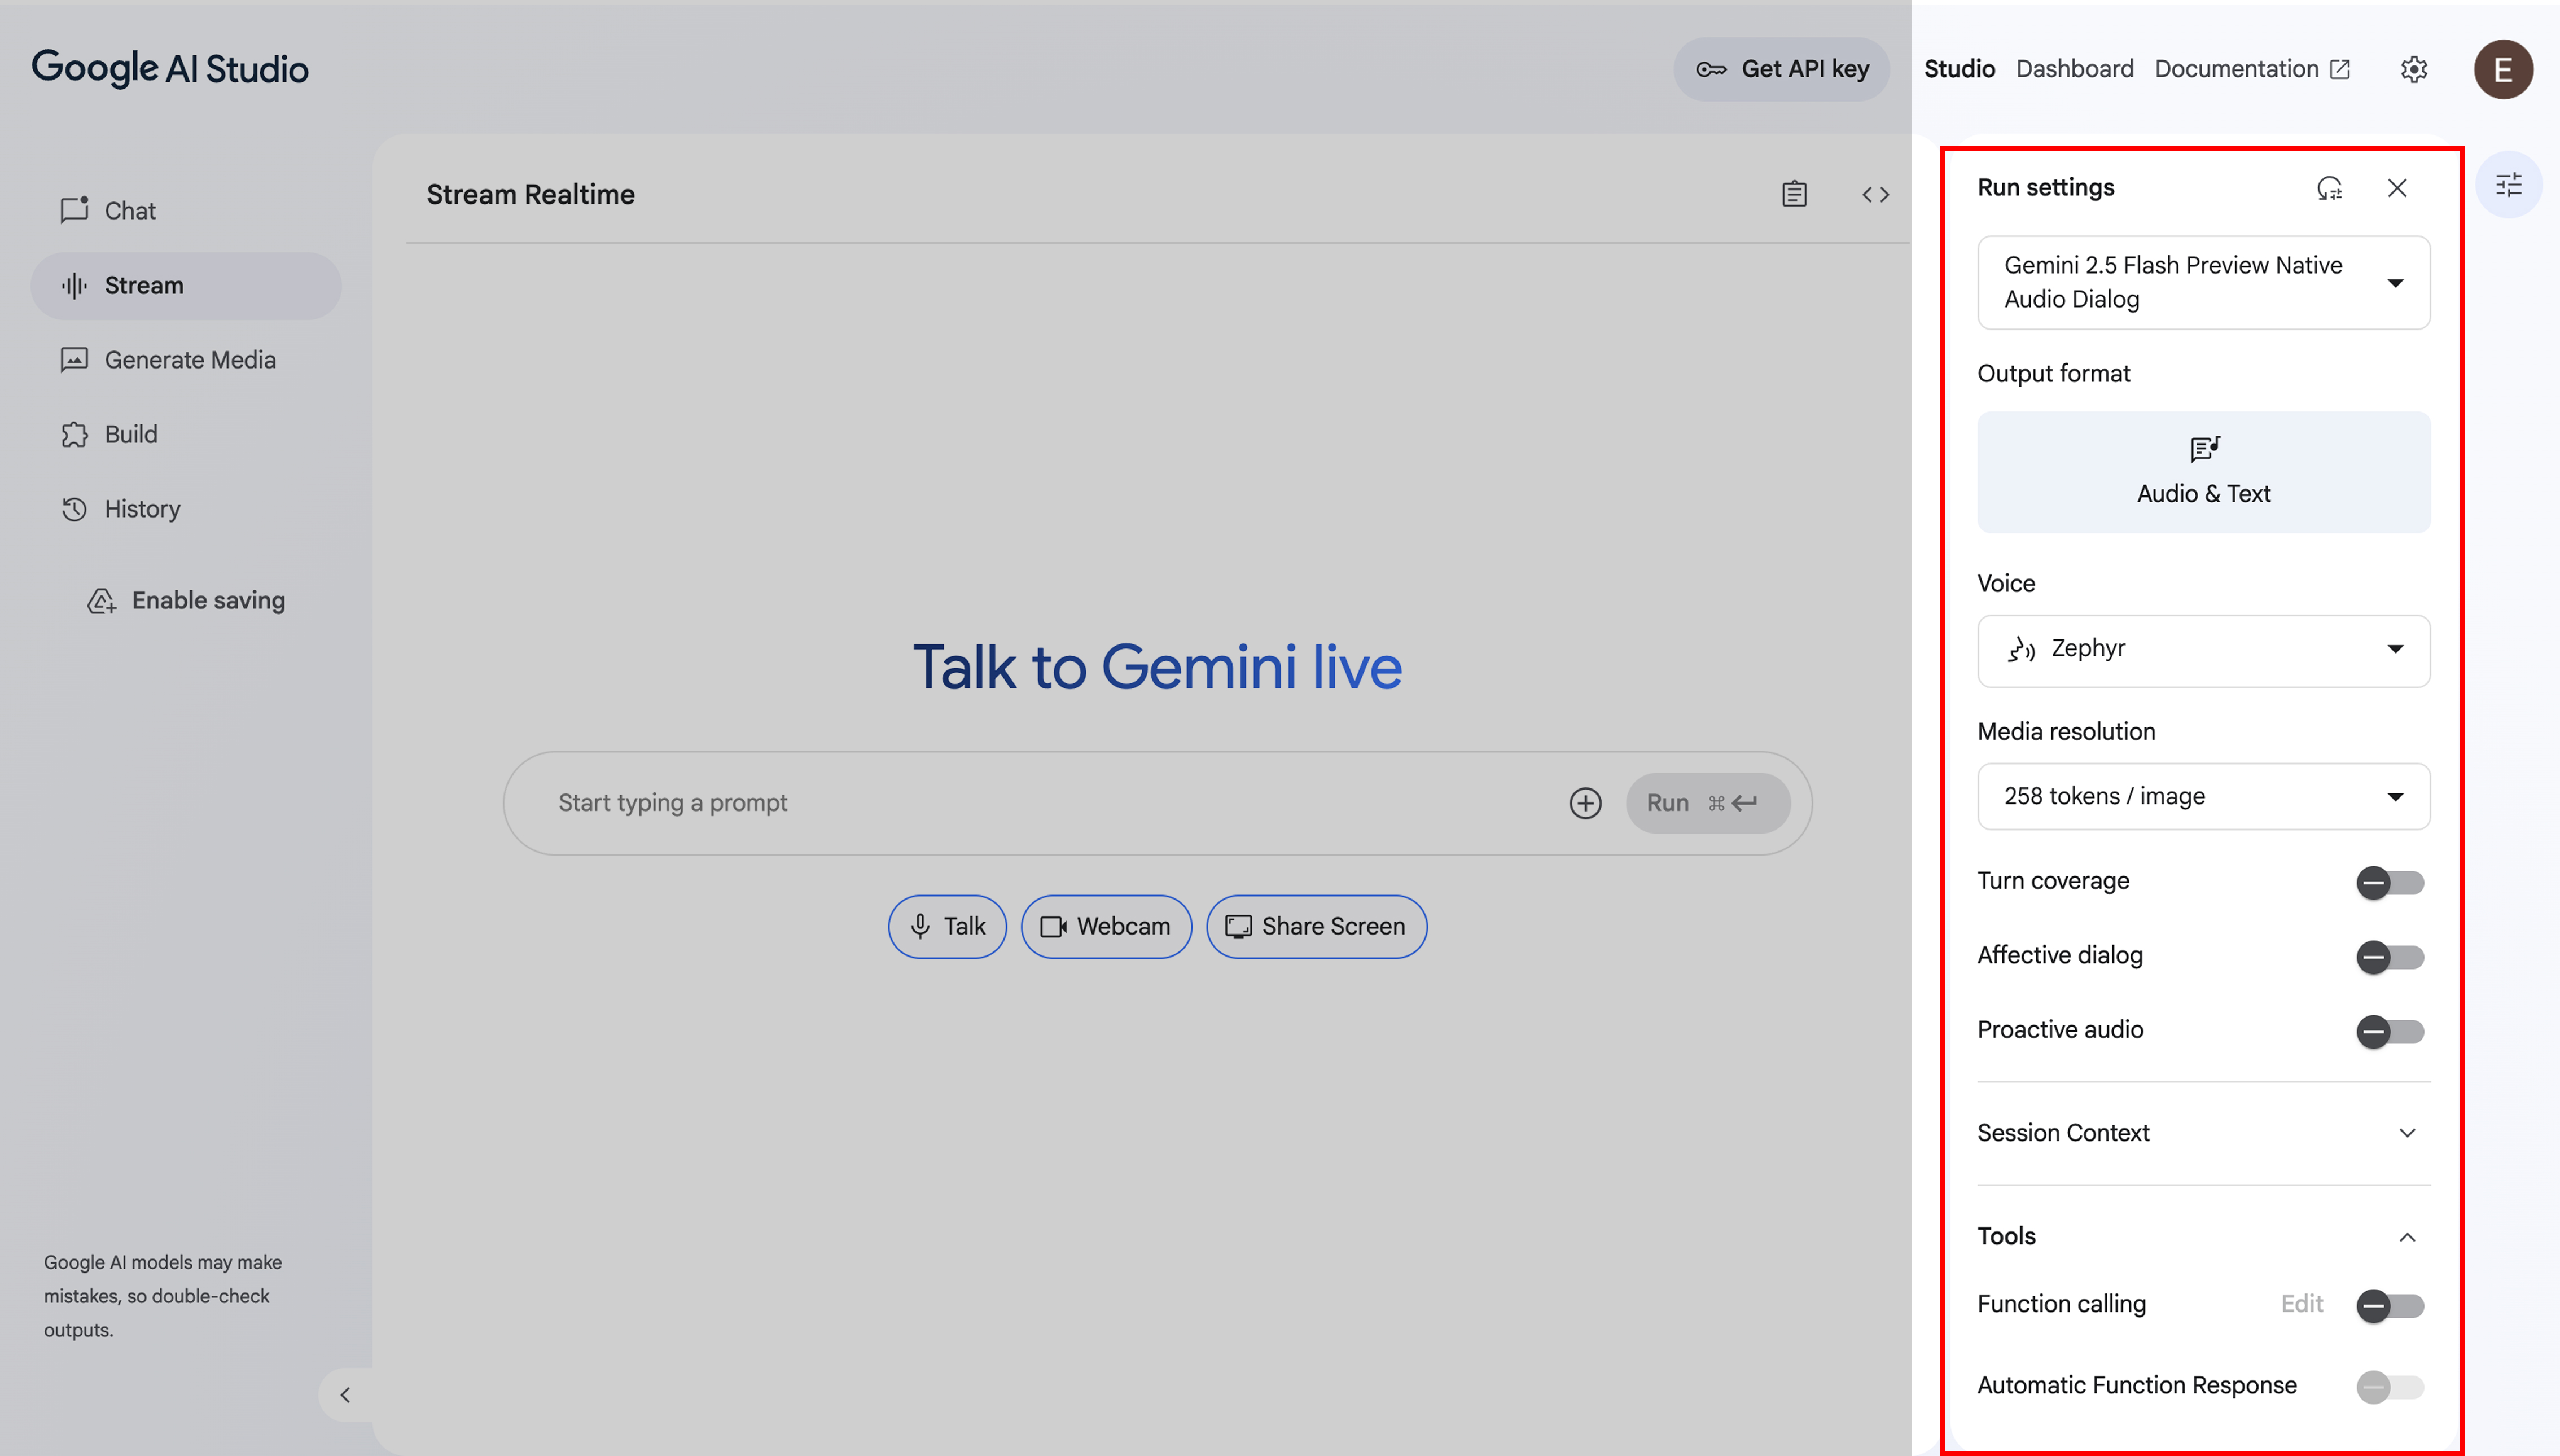The width and height of the screenshot is (2560, 1456).
Task: Select Stream in the sidebar
Action: (x=186, y=286)
